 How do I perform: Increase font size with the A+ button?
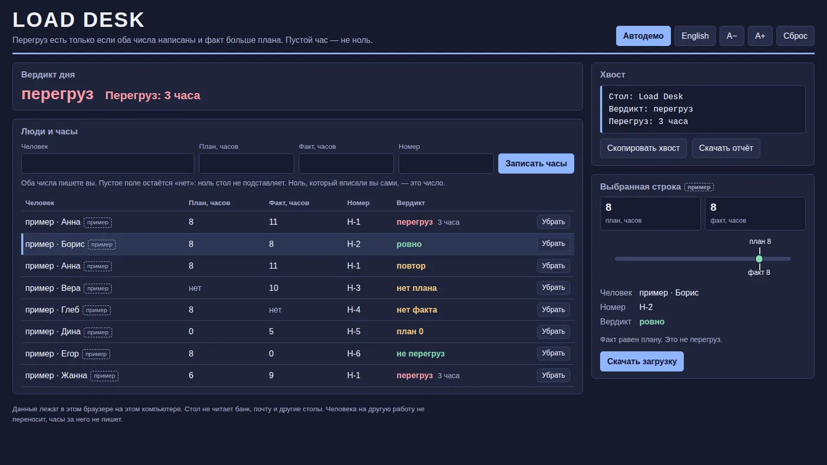coord(760,36)
